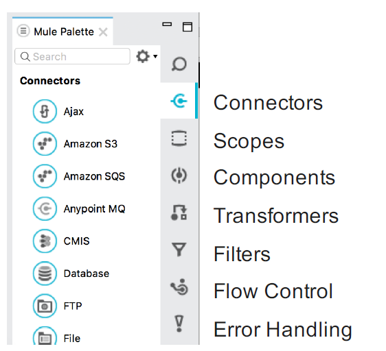Select the FTP connector
386x351 pixels.
point(58,306)
